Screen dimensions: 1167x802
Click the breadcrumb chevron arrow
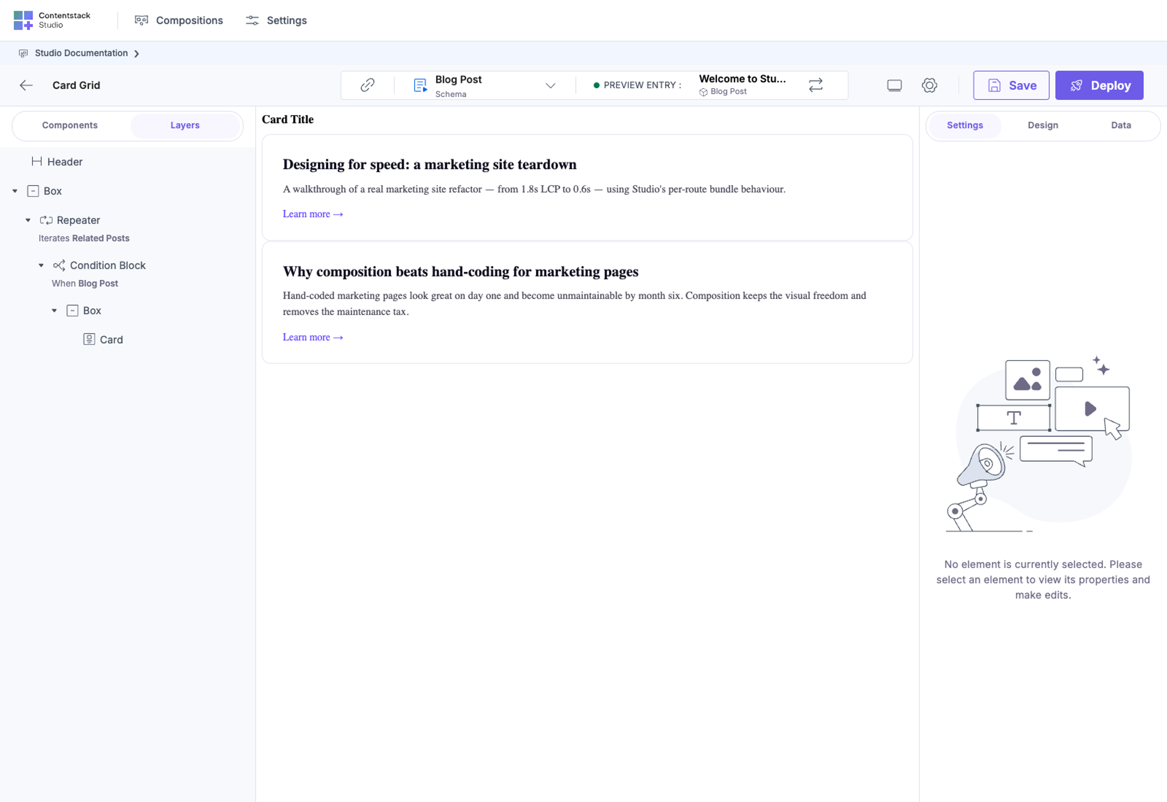tap(137, 53)
